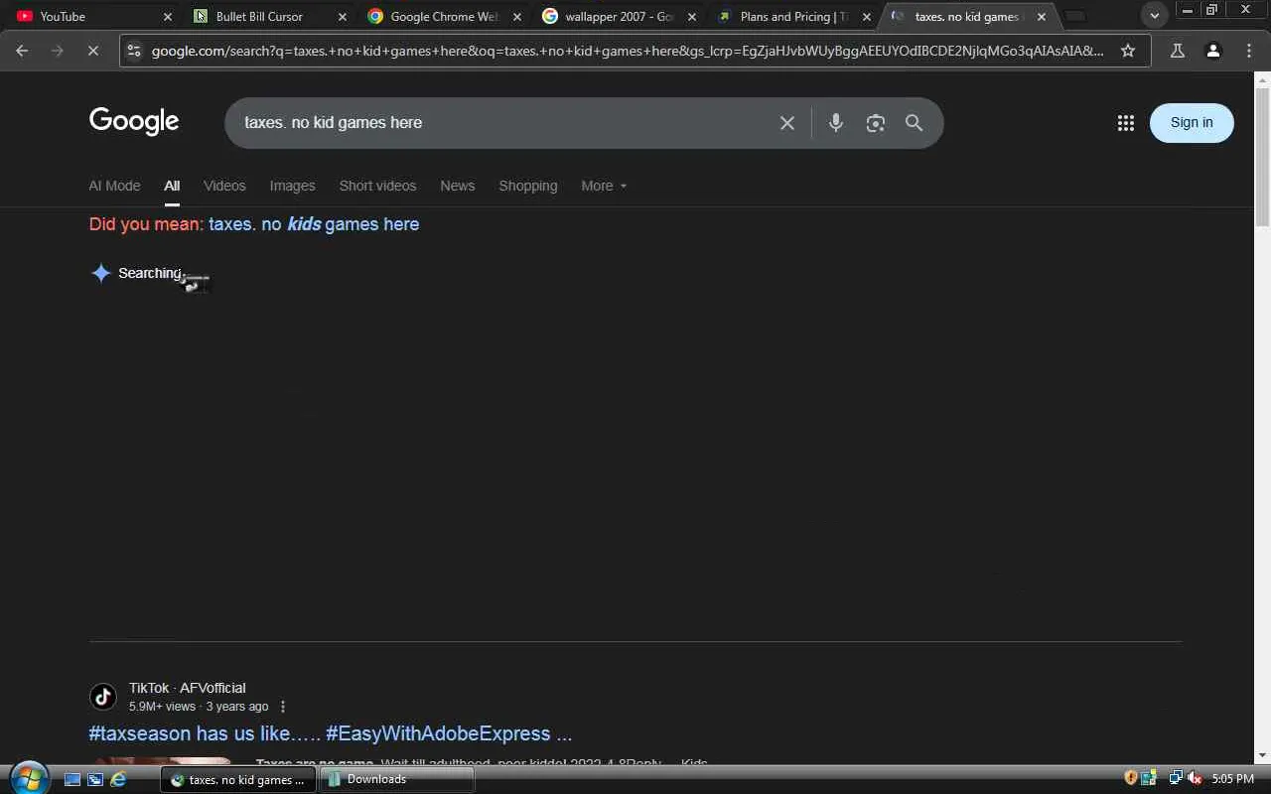Go back to the previous page
The height and width of the screenshot is (794, 1271).
[x=22, y=51]
